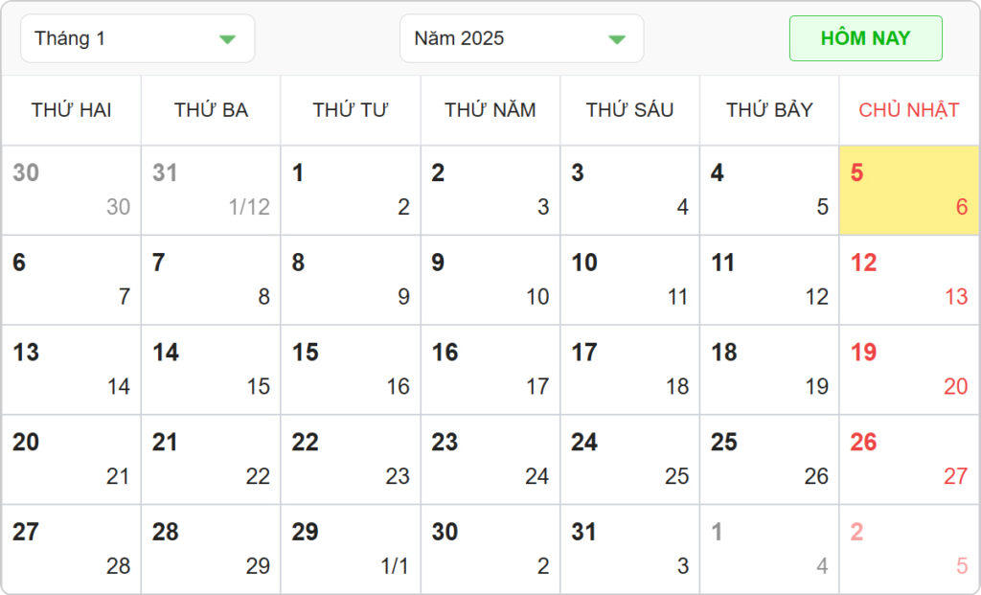Click the greyed December 31 cell

tap(211, 190)
